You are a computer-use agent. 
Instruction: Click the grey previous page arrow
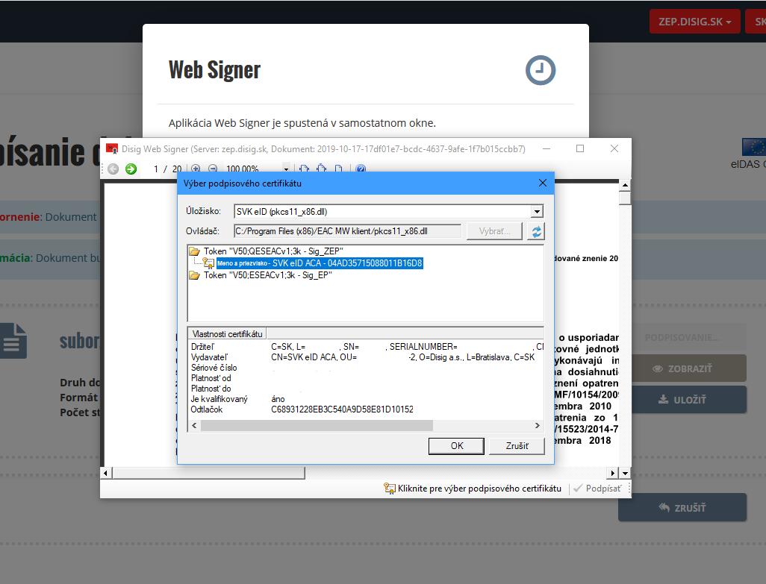click(113, 169)
